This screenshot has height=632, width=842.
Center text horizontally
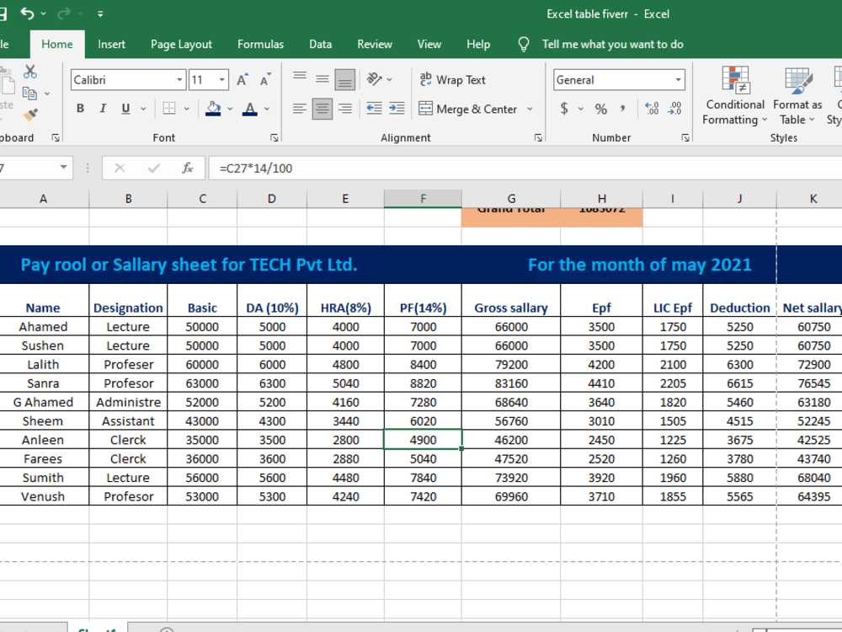322,109
